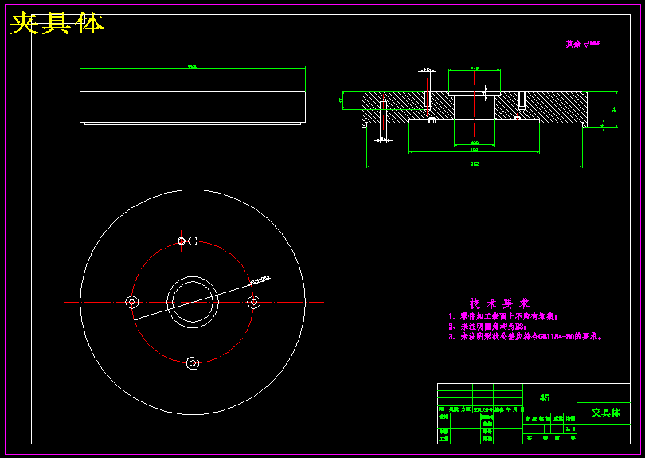The image size is (645, 458).
Task: Select the thread callout below the left through hole
Action: (x=383, y=139)
